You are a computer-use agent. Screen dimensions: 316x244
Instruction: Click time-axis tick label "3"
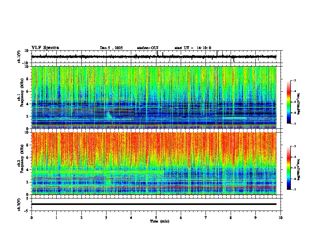106,218
